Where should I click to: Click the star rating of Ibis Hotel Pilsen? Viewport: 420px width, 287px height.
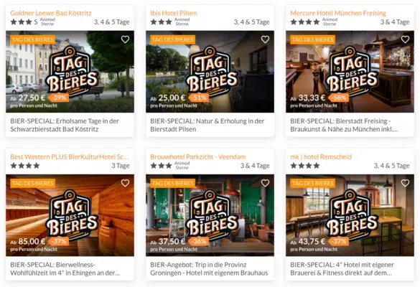pyautogui.click(x=161, y=22)
